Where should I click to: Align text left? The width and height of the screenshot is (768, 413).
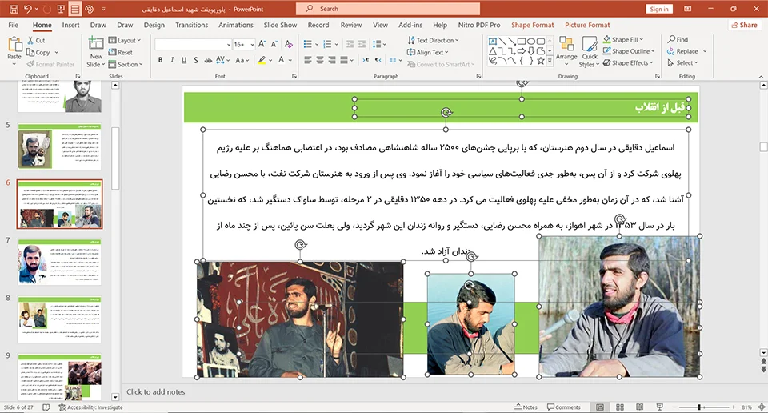click(x=307, y=60)
